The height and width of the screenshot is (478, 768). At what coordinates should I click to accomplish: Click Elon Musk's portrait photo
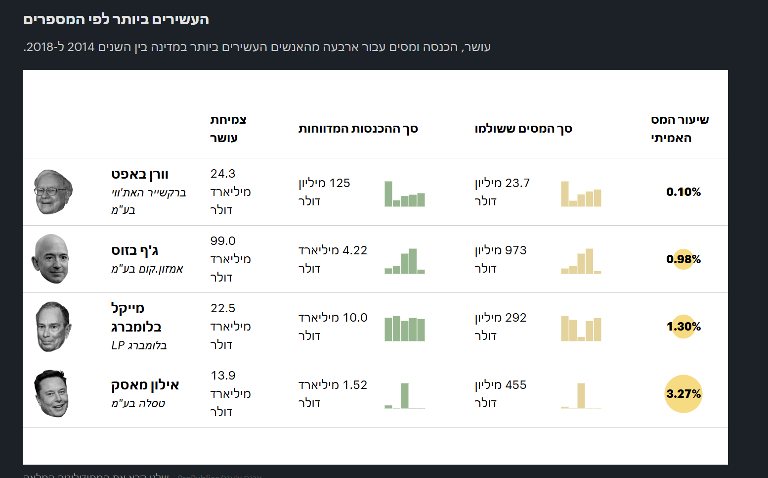tap(51, 394)
